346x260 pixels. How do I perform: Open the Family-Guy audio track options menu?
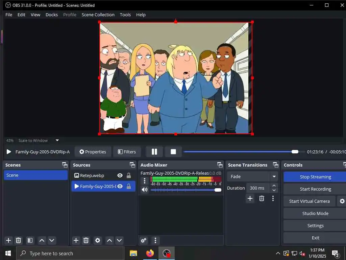click(x=145, y=181)
